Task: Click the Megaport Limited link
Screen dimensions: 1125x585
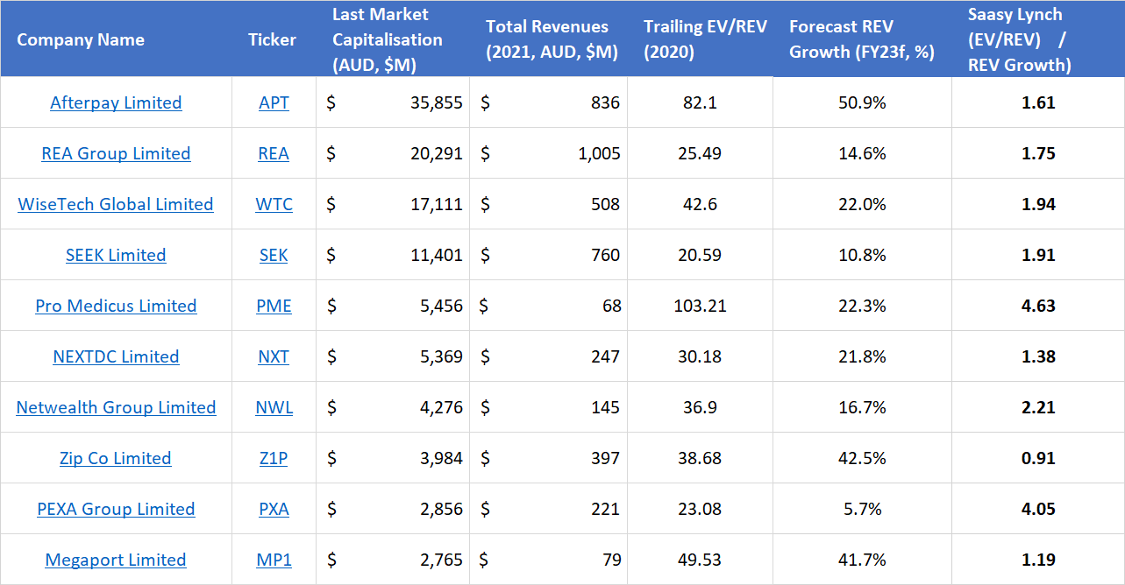Action: pos(116,560)
